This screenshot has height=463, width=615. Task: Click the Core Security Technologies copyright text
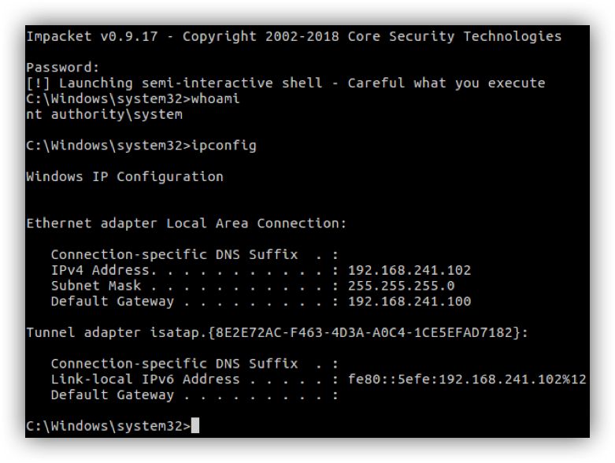454,36
